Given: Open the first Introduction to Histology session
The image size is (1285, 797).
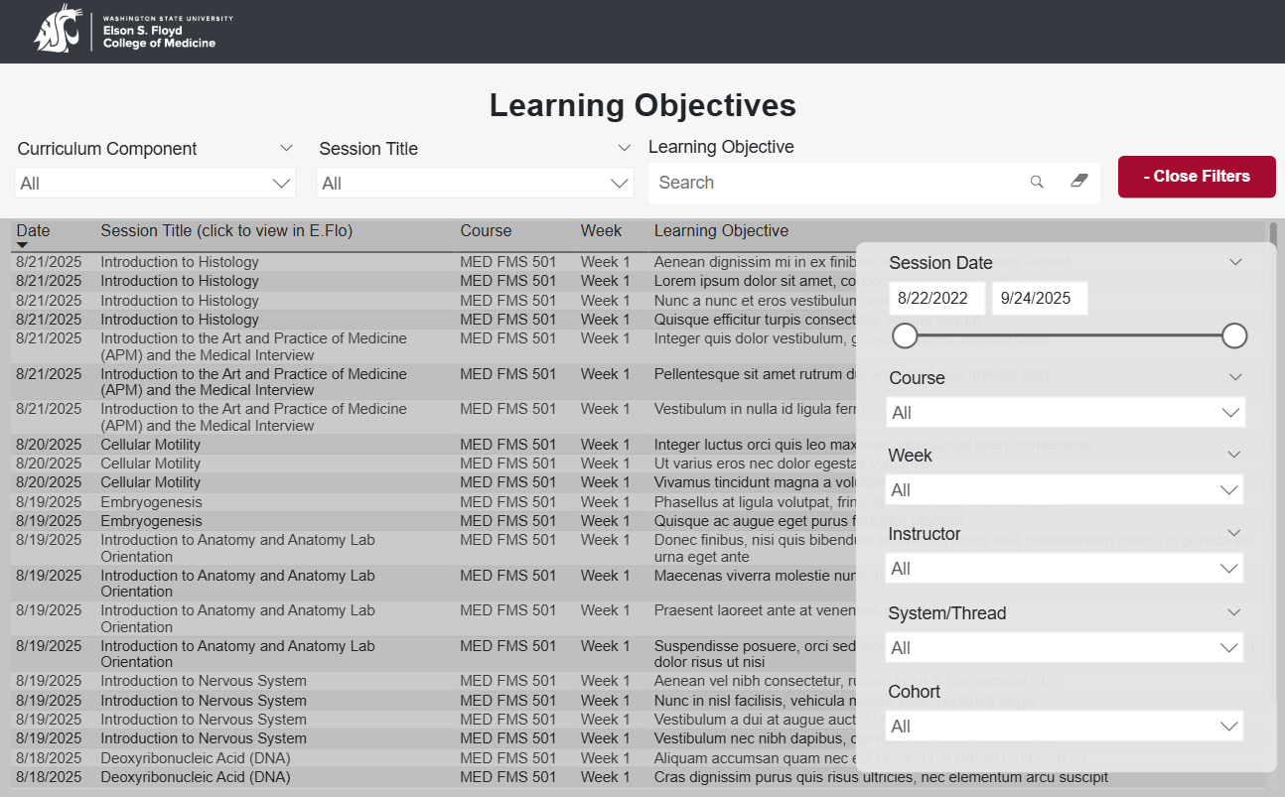Looking at the screenshot, I should [x=180, y=262].
